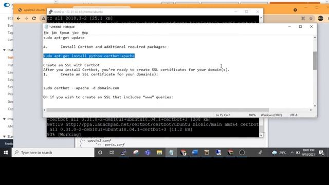Open the Microsoft Teams taskbar icon

coord(148,153)
